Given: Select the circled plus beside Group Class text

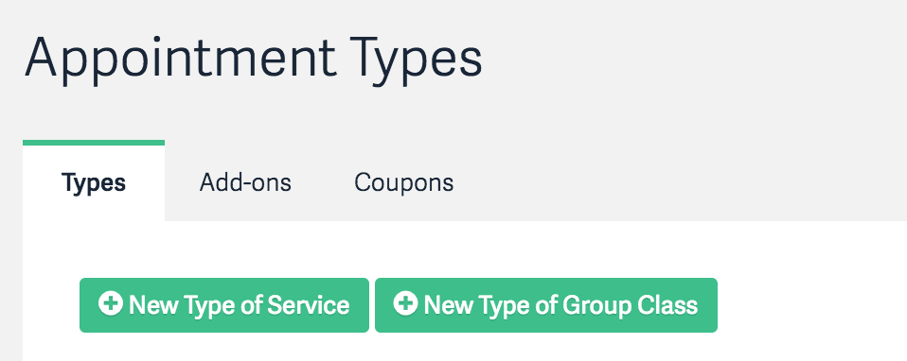Looking at the screenshot, I should 405,303.
